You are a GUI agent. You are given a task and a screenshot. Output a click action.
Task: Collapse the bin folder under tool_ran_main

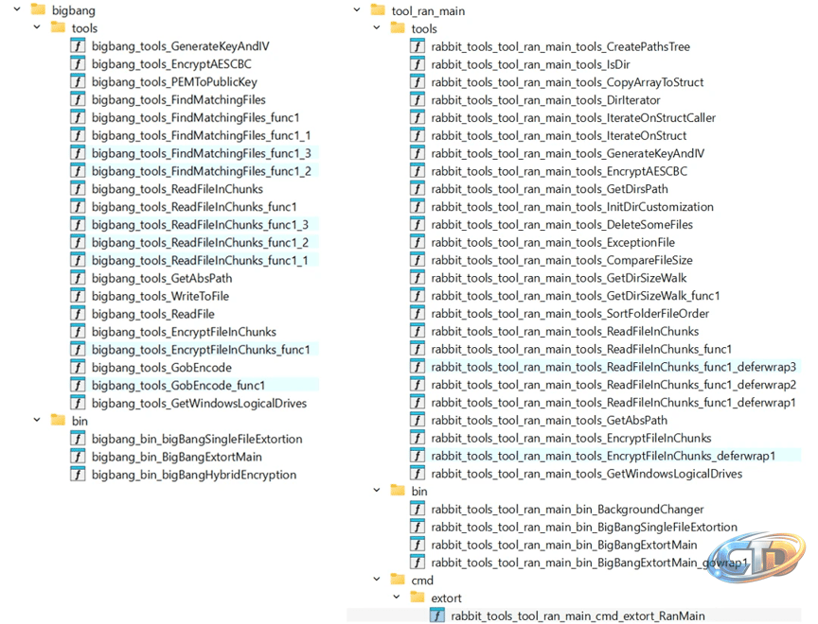pos(377,490)
